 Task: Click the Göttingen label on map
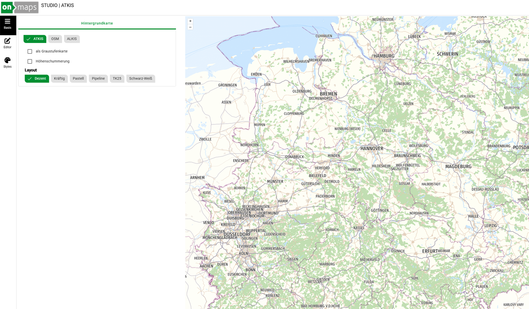(x=379, y=210)
